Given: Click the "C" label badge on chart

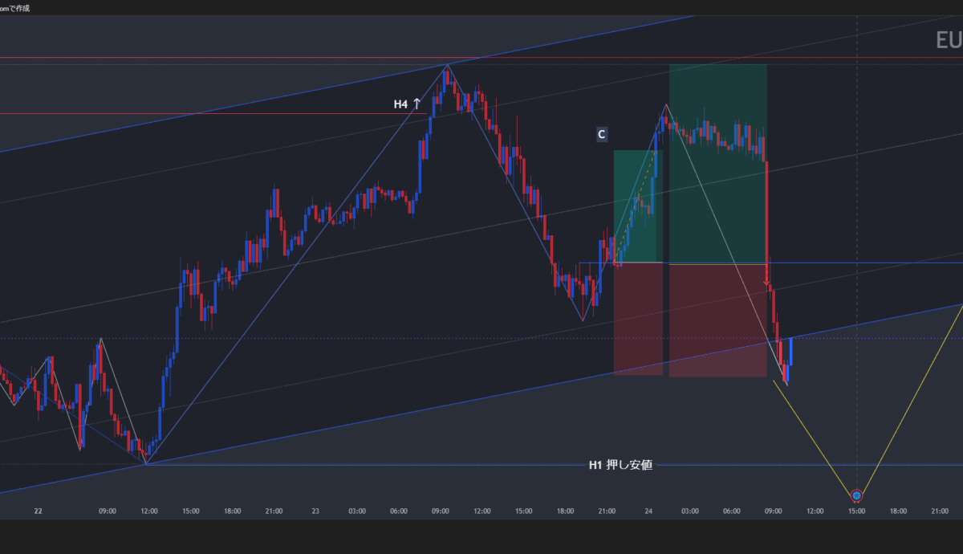Looking at the screenshot, I should [601, 134].
